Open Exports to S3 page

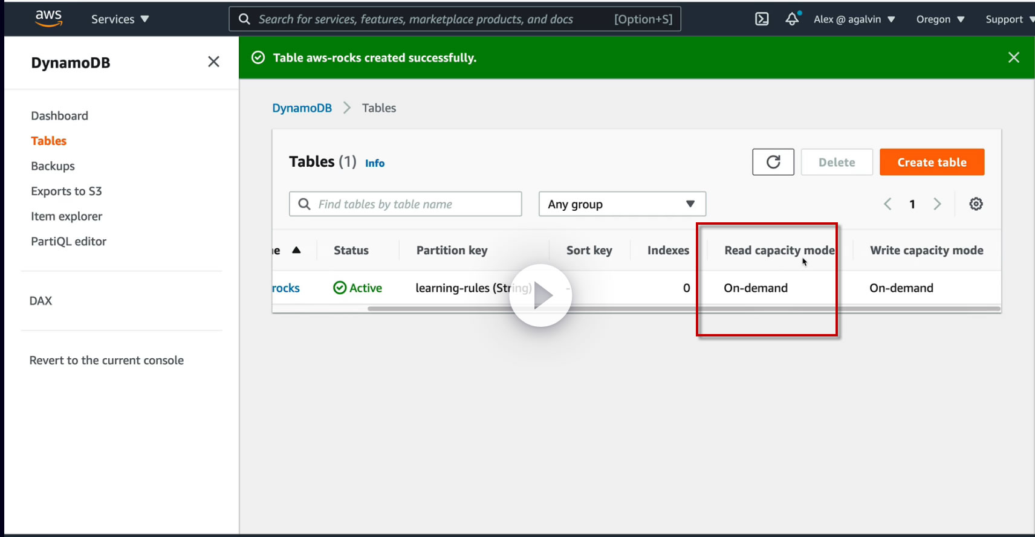pyautogui.click(x=67, y=191)
